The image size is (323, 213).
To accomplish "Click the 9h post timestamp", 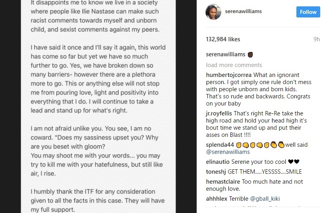I will 316,39.
